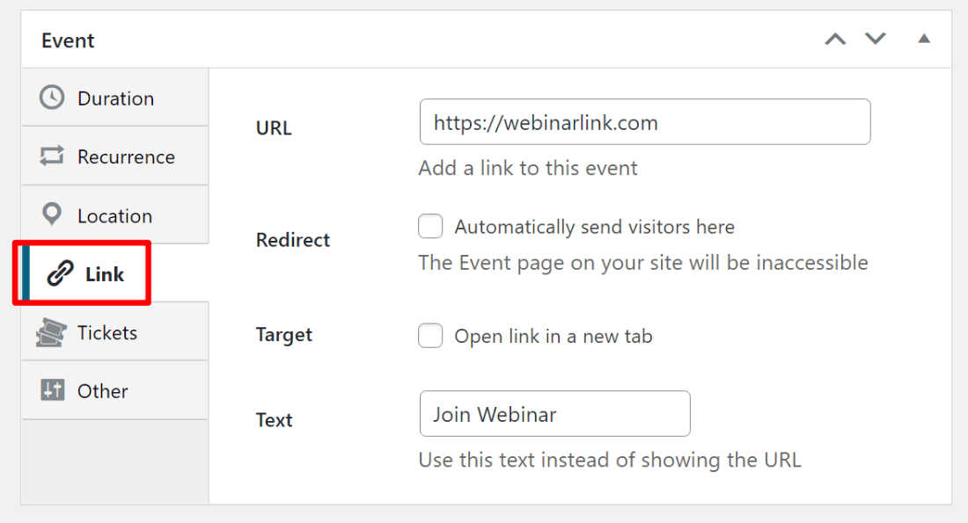Click the Link chain icon
This screenshot has height=523, width=968.
[60, 274]
